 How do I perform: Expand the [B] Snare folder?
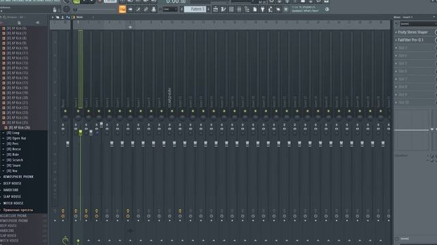coord(3,165)
